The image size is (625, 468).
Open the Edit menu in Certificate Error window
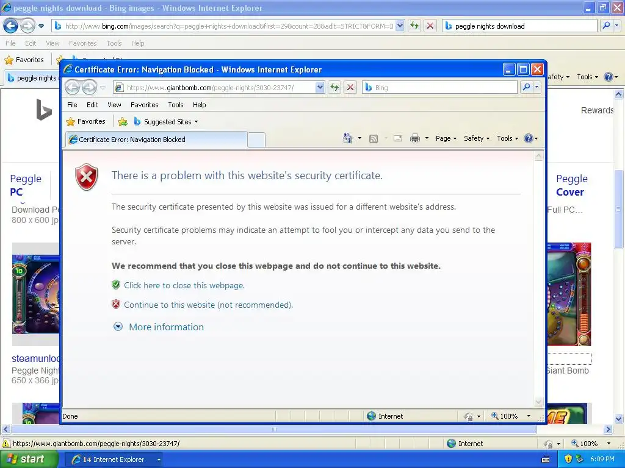click(x=92, y=105)
